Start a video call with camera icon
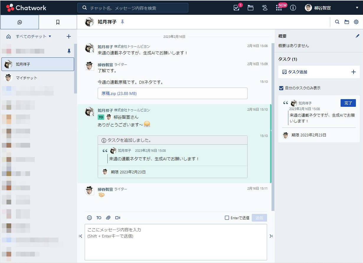 click(x=118, y=218)
